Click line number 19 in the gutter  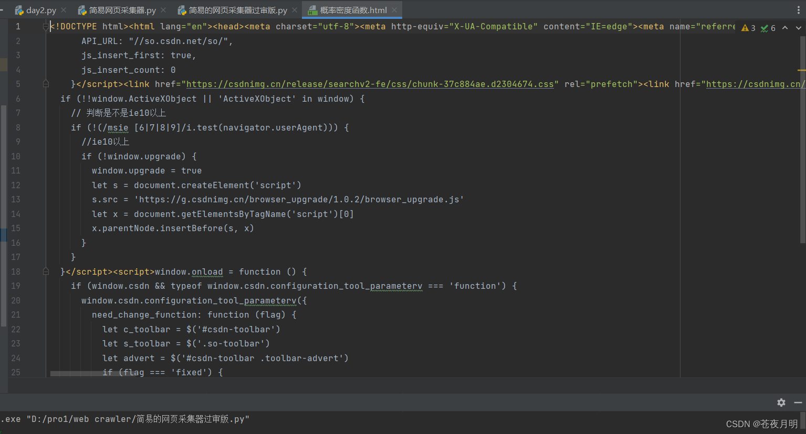click(x=15, y=286)
